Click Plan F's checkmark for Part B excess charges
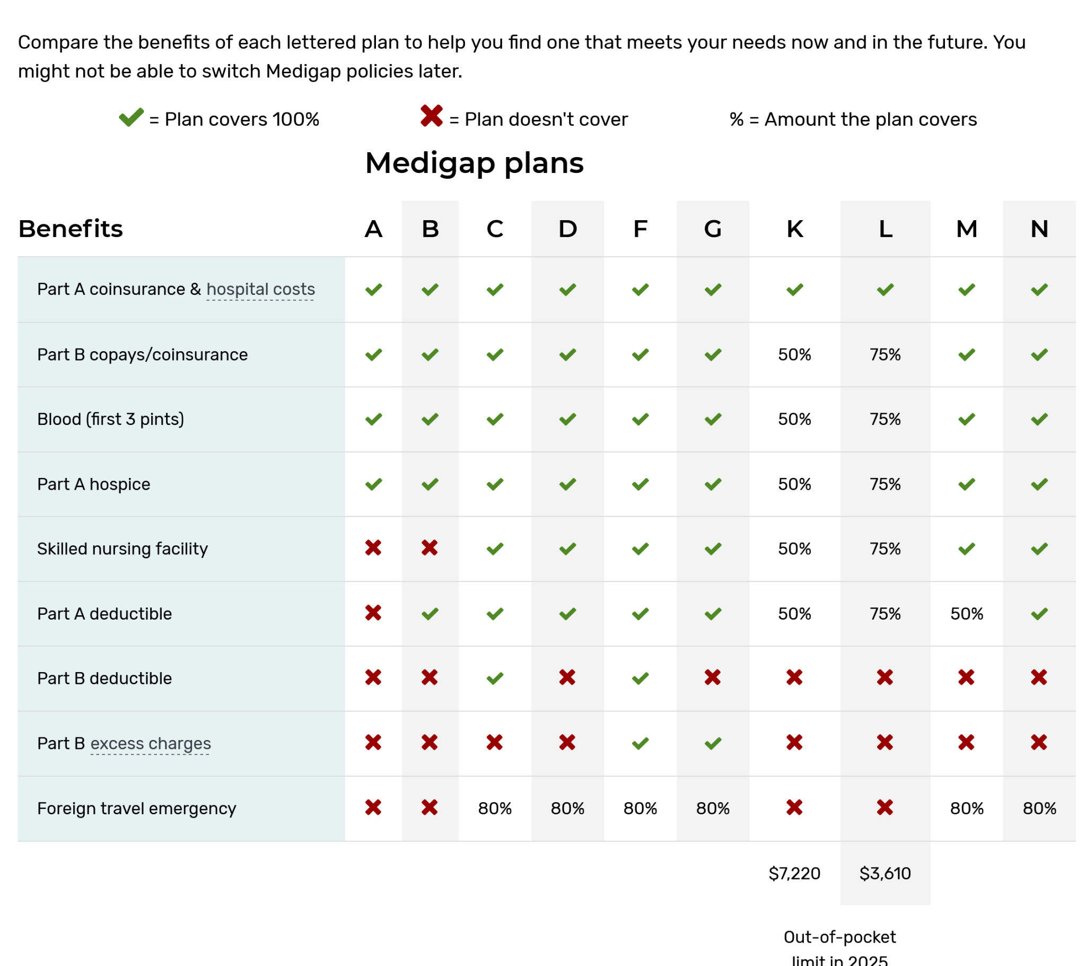1086x966 pixels. click(640, 743)
